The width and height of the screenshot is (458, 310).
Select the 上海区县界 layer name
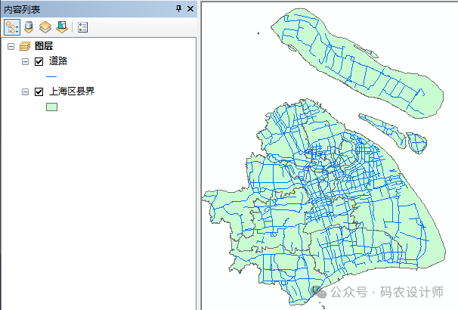coord(72,92)
